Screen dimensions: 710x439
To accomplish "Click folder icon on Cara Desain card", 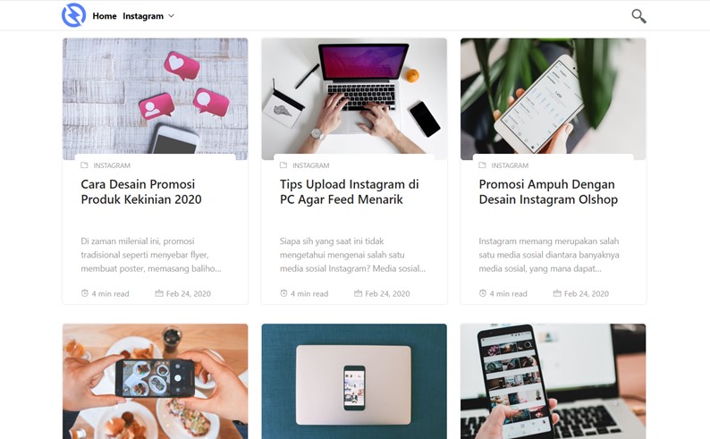I will (84, 165).
